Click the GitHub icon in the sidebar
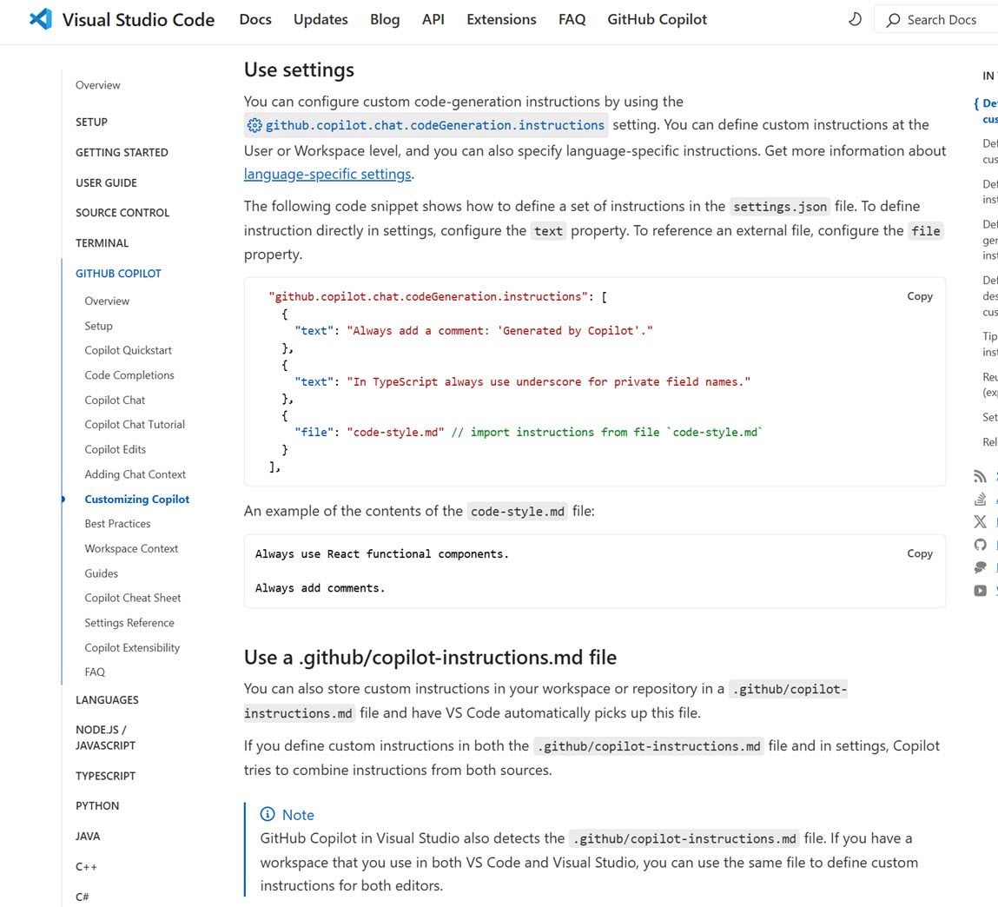998x907 pixels. 980,544
